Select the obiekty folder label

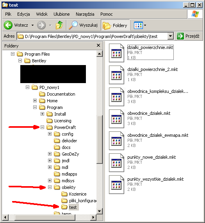(x=69, y=187)
